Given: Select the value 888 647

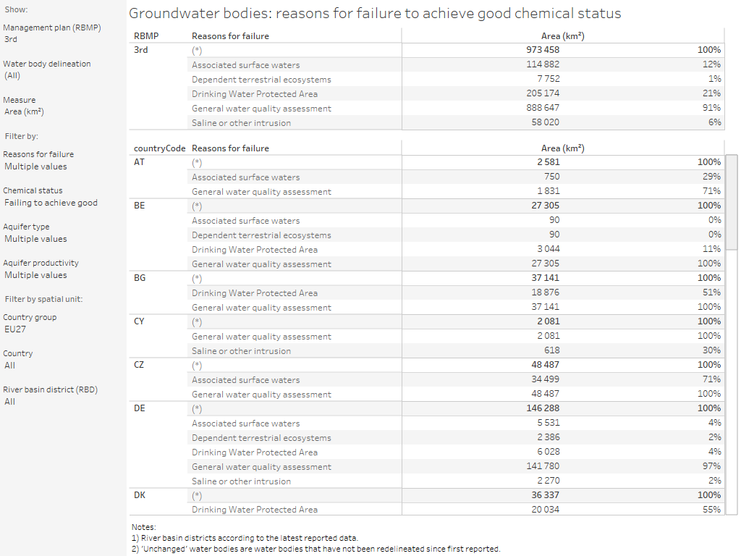Looking at the screenshot, I should (x=543, y=108).
